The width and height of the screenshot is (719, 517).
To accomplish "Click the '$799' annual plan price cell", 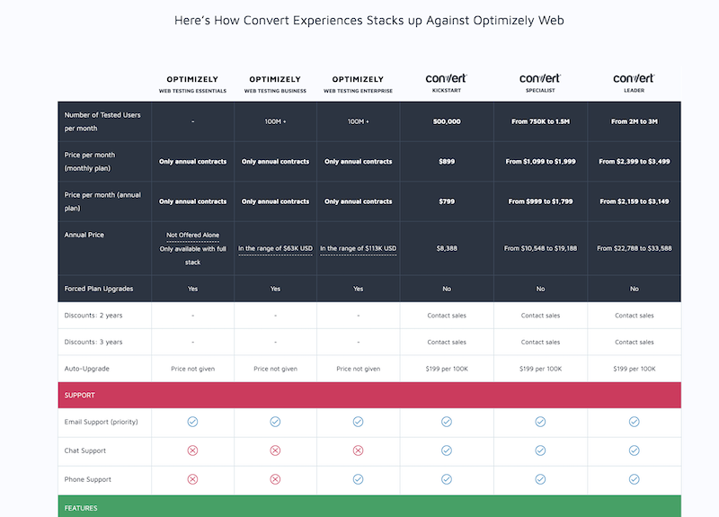I will tap(447, 201).
